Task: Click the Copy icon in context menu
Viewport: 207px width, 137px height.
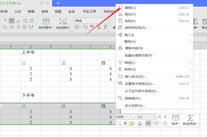Action: [x=120, y=8]
